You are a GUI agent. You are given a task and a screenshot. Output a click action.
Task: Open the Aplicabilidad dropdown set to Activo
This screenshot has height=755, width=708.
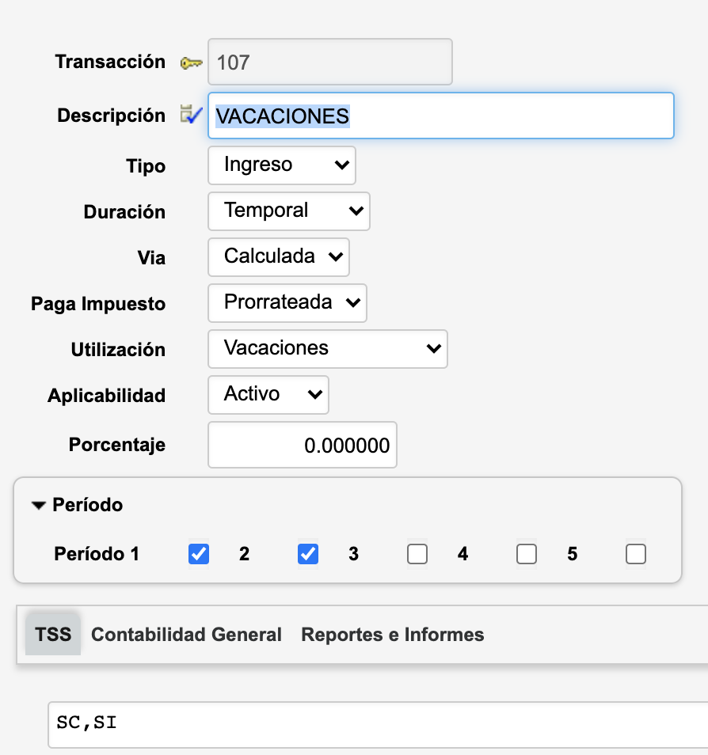268,395
